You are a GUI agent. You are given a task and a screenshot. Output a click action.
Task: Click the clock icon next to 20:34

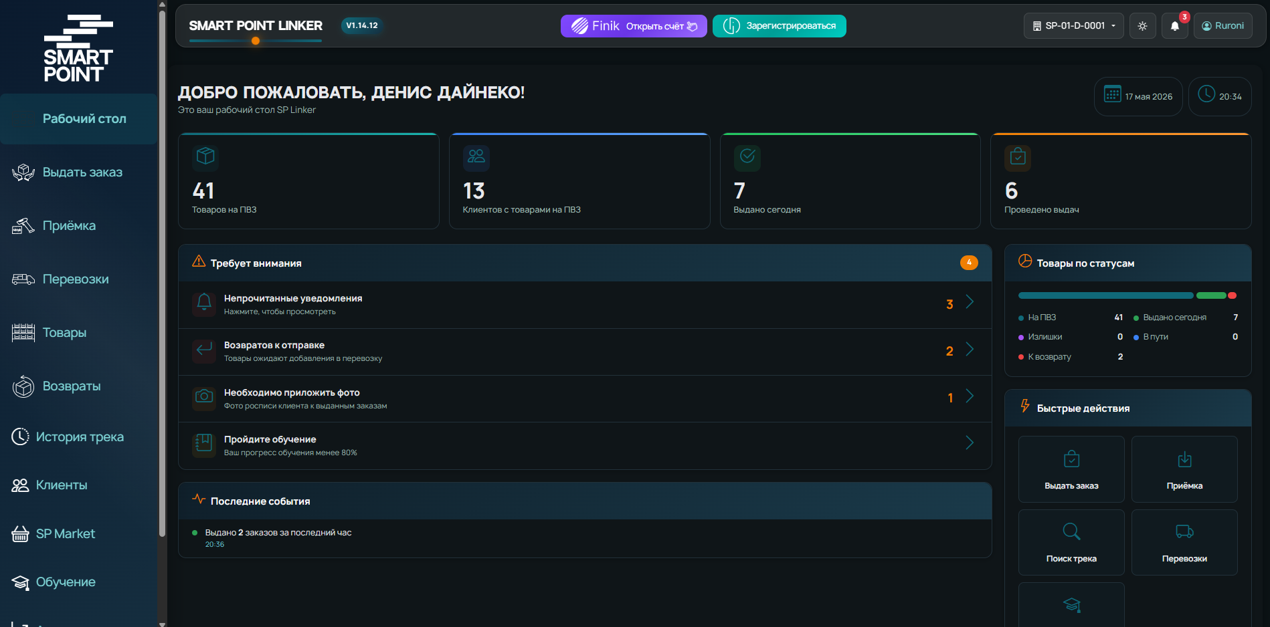[1206, 94]
